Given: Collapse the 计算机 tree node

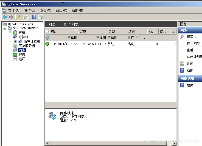Looking at the screenshot, I should [10, 37].
